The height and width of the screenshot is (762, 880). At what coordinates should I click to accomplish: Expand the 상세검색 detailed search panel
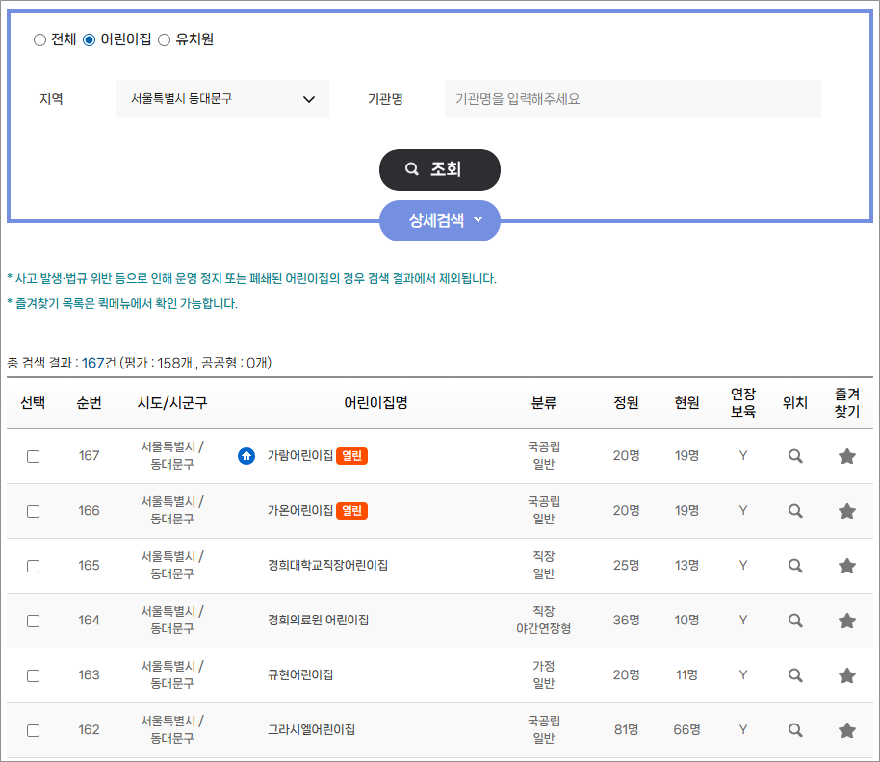pyautogui.click(x=439, y=220)
